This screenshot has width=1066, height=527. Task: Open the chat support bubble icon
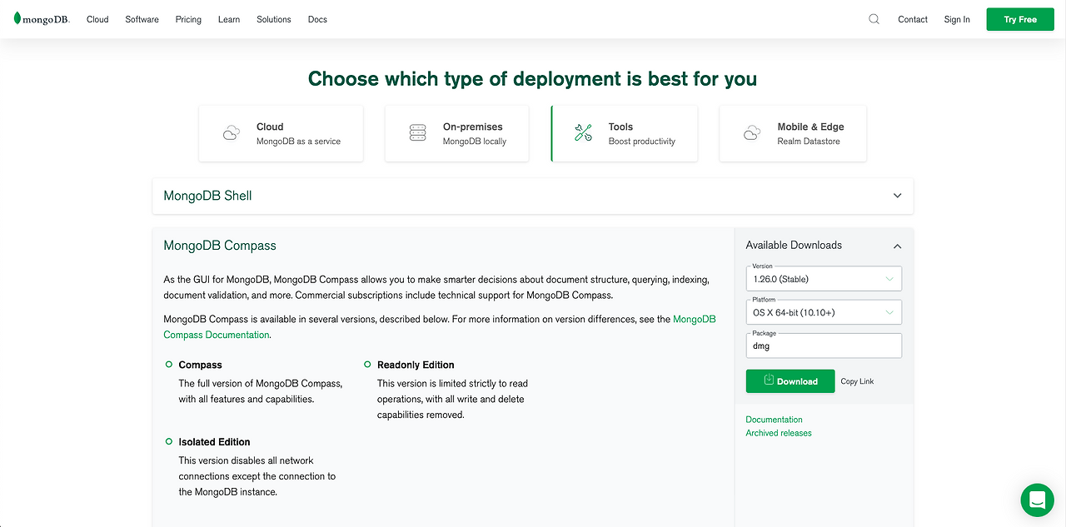[1037, 500]
